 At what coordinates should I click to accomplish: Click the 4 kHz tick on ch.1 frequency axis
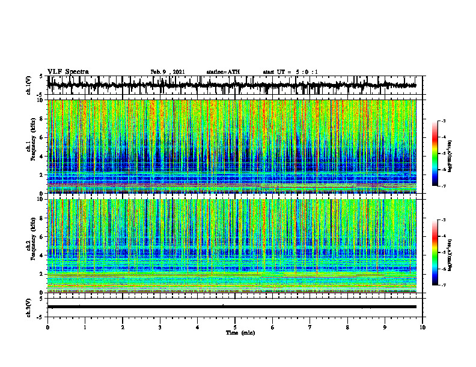click(x=43, y=157)
